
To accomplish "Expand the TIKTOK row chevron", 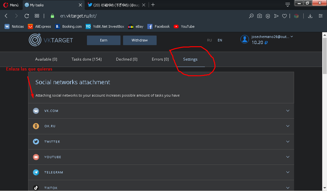I will pyautogui.click(x=288, y=188).
